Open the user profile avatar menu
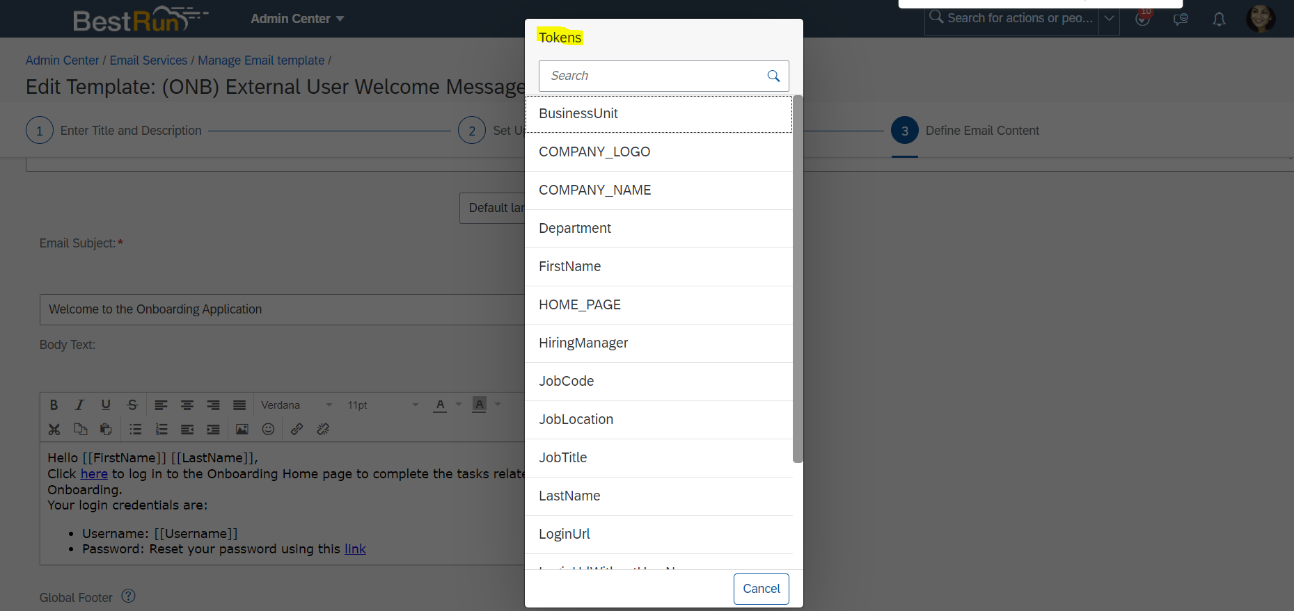This screenshot has width=1294, height=611. coord(1261,18)
